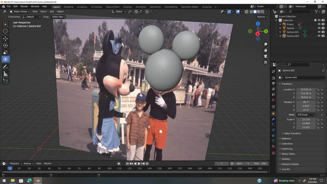Select the Annotate tool
Screen dimensions: 327x184
pyautogui.click(x=5, y=67)
